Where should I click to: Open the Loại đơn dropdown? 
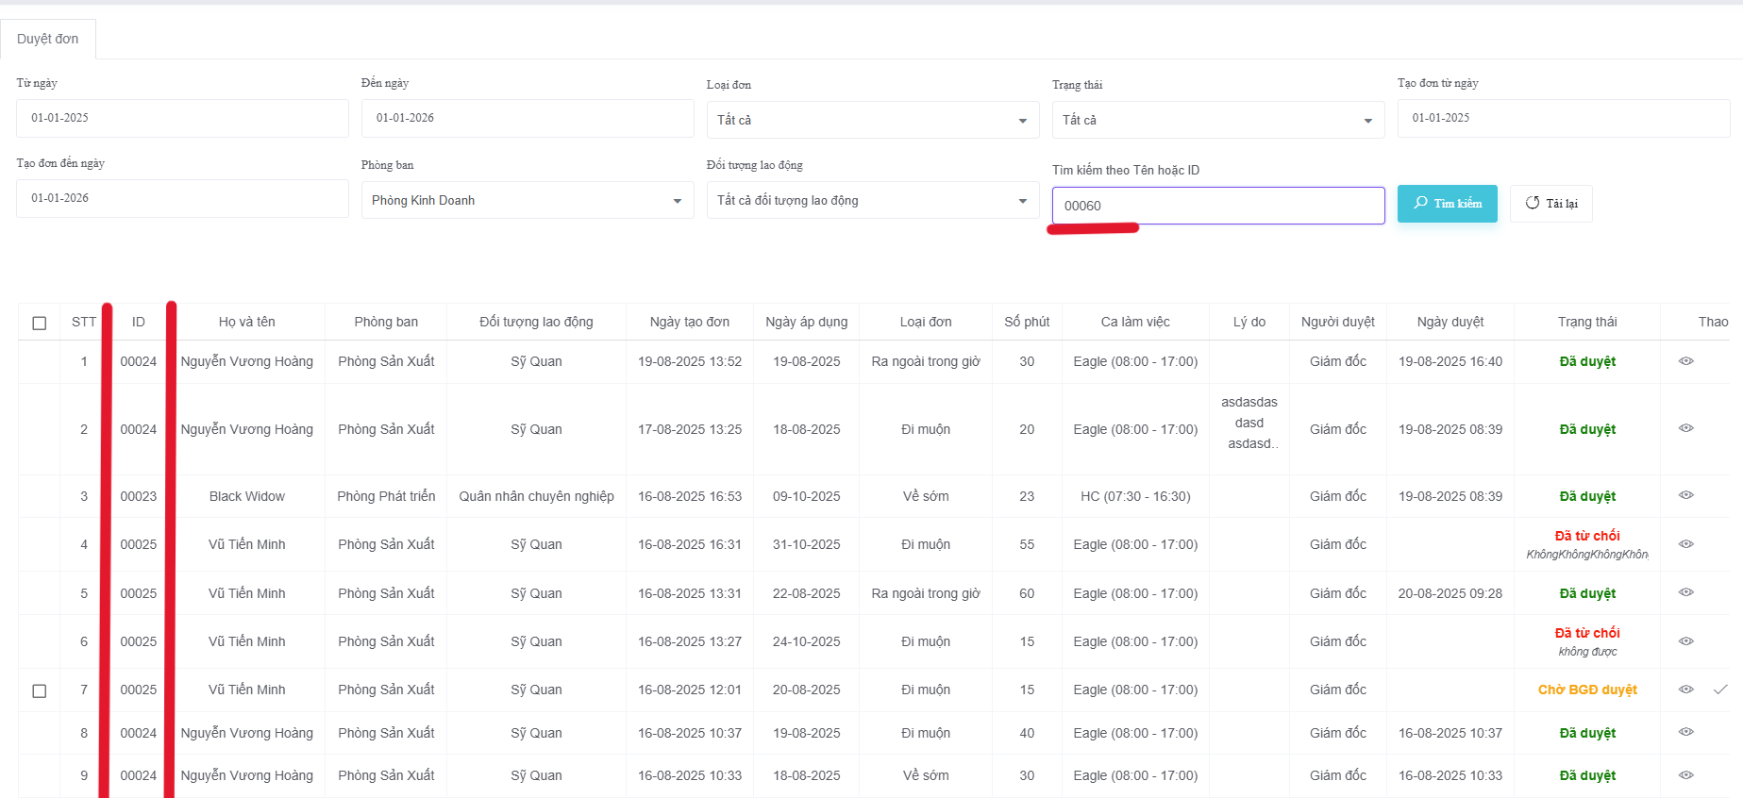pyautogui.click(x=872, y=120)
